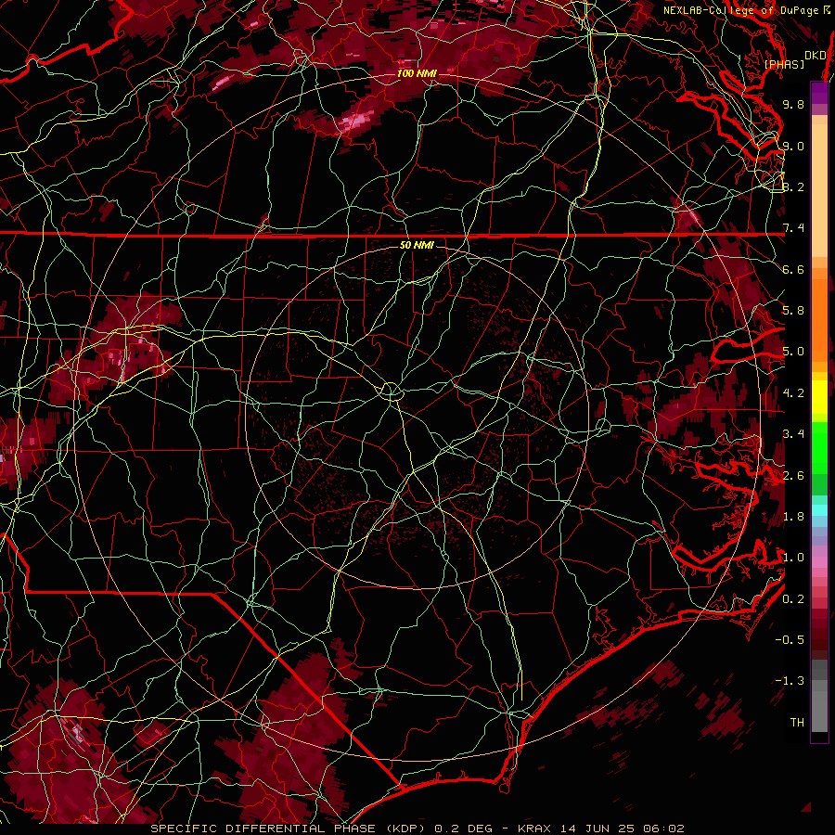Click the 8.2 value on the color scale
835x835 pixels.
(x=793, y=186)
